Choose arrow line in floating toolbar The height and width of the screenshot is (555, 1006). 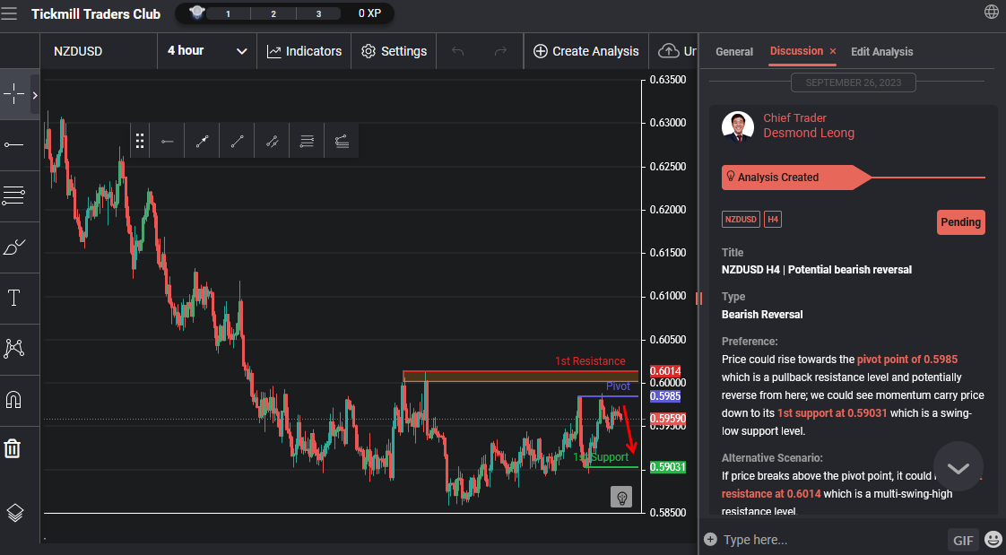(x=202, y=141)
